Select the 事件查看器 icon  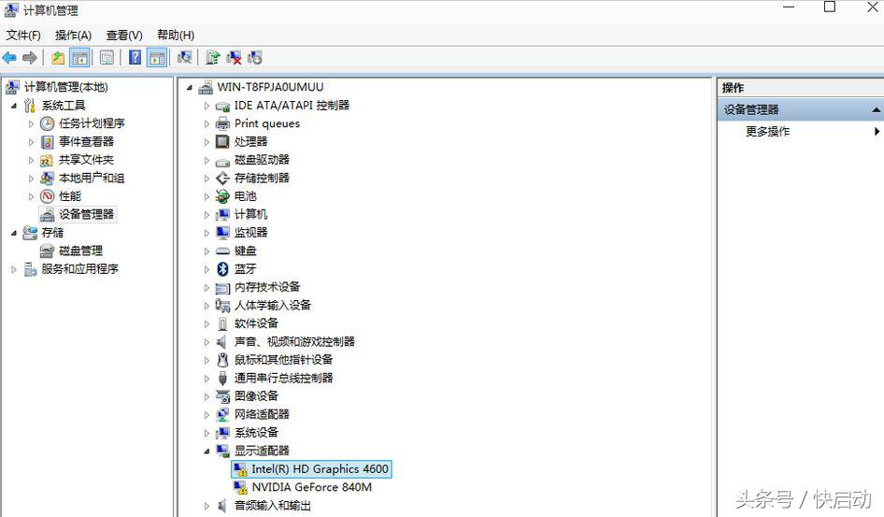click(48, 141)
